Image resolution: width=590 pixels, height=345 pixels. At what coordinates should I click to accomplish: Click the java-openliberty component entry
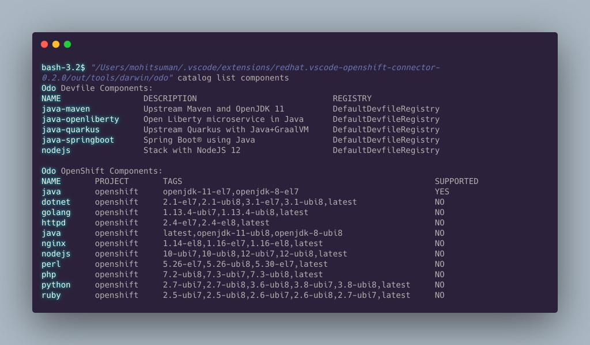pos(80,119)
